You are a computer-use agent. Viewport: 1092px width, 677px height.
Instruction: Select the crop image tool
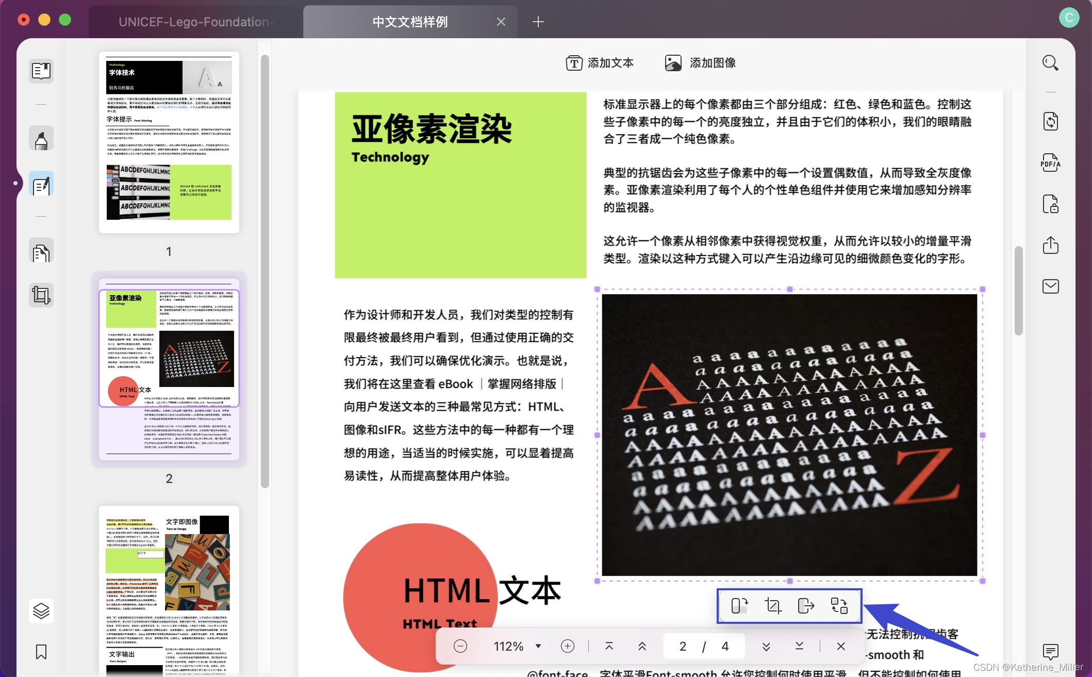pyautogui.click(x=772, y=605)
